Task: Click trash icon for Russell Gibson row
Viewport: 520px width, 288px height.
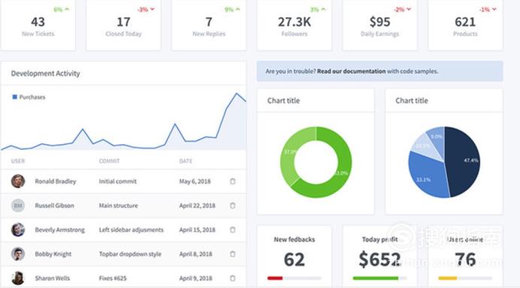Action: [232, 205]
